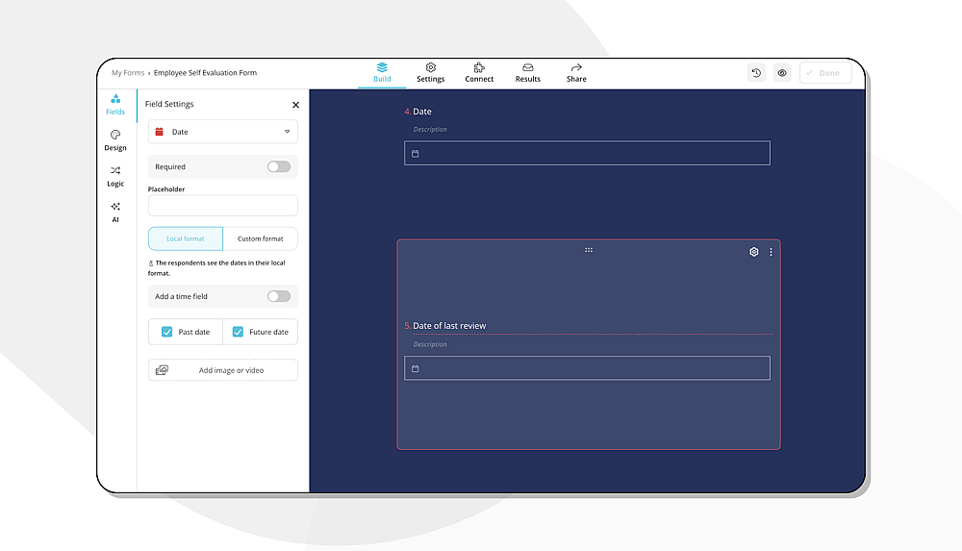
Task: Click Employee Self Evaluation Form title
Action: coord(205,72)
